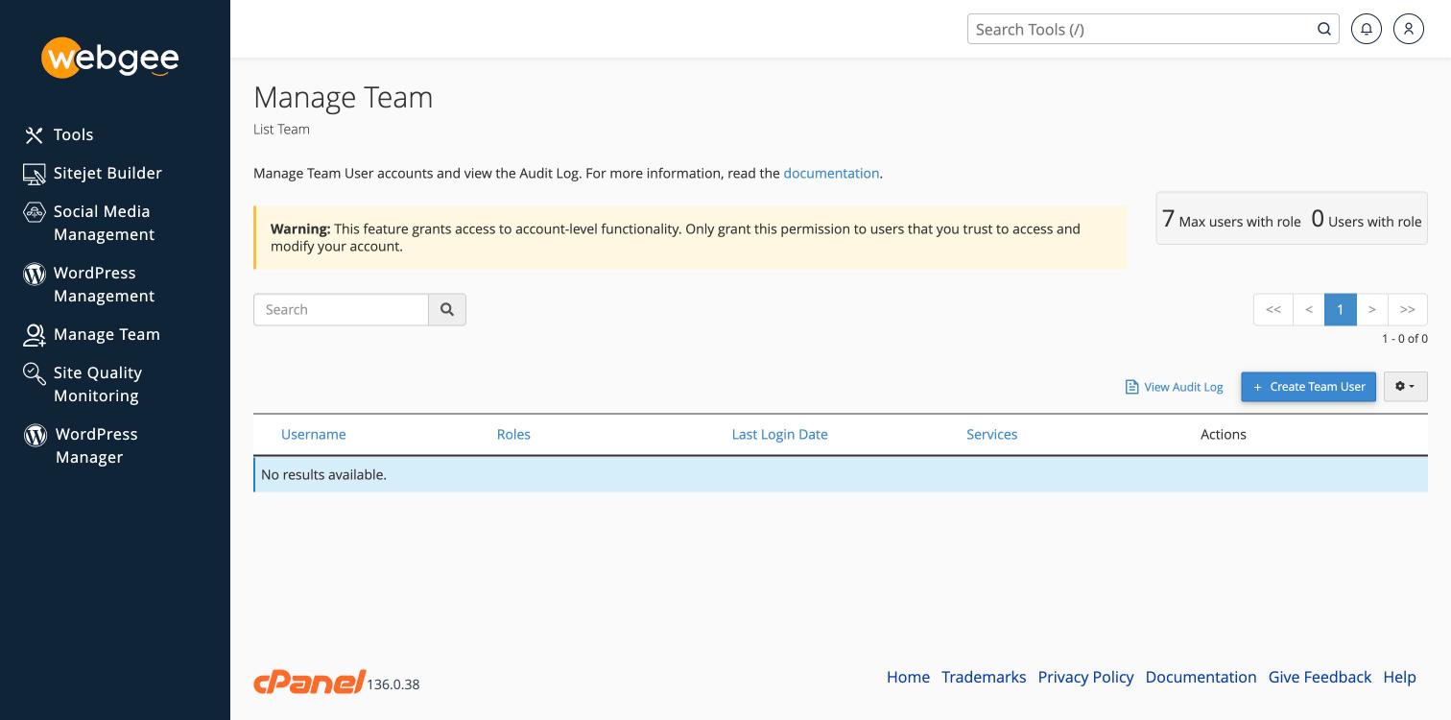
Task: Select page 1 in pagination
Action: coord(1341,309)
